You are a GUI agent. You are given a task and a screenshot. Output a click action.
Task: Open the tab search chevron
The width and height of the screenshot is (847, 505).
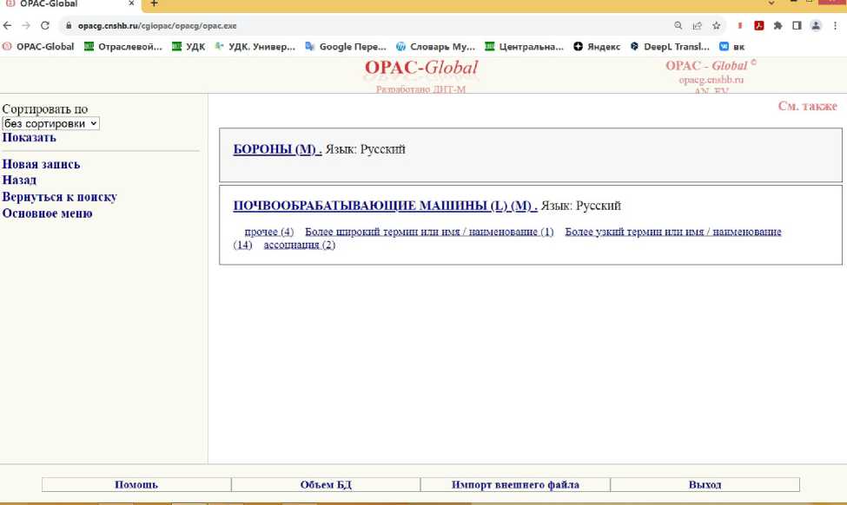pyautogui.click(x=771, y=3)
